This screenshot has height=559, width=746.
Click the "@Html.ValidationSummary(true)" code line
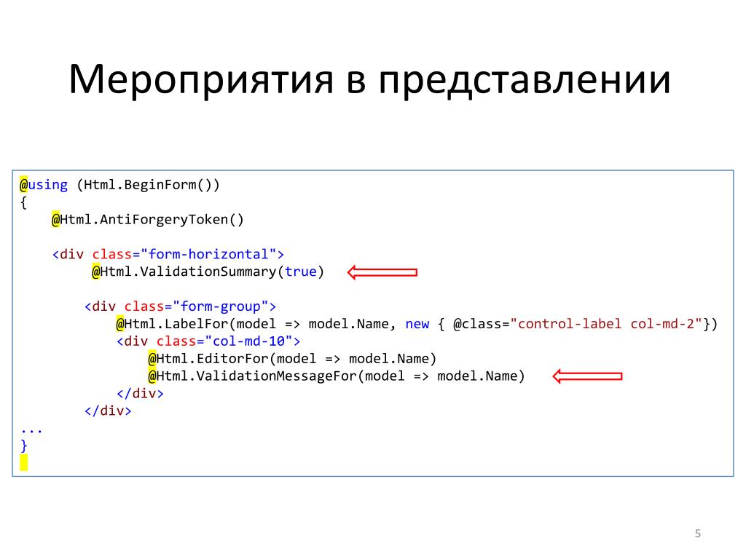208,272
